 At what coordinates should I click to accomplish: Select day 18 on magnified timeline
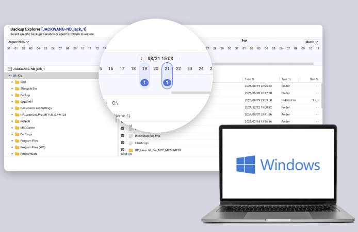click(x=133, y=68)
